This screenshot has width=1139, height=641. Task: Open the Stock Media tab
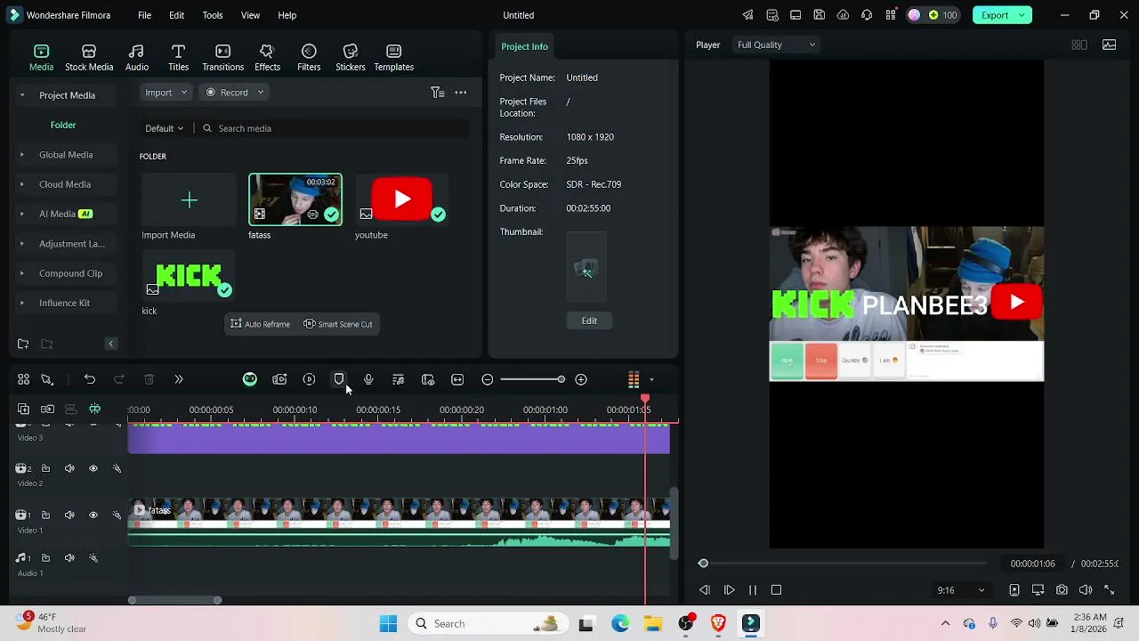89,58
